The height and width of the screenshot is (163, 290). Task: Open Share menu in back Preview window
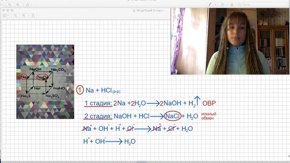(x=27, y=5)
